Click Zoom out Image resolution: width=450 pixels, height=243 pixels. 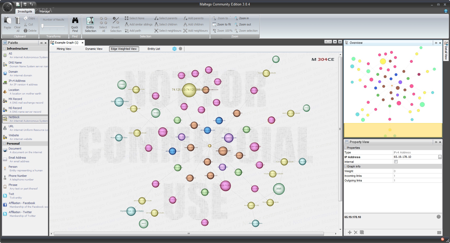pos(243,24)
